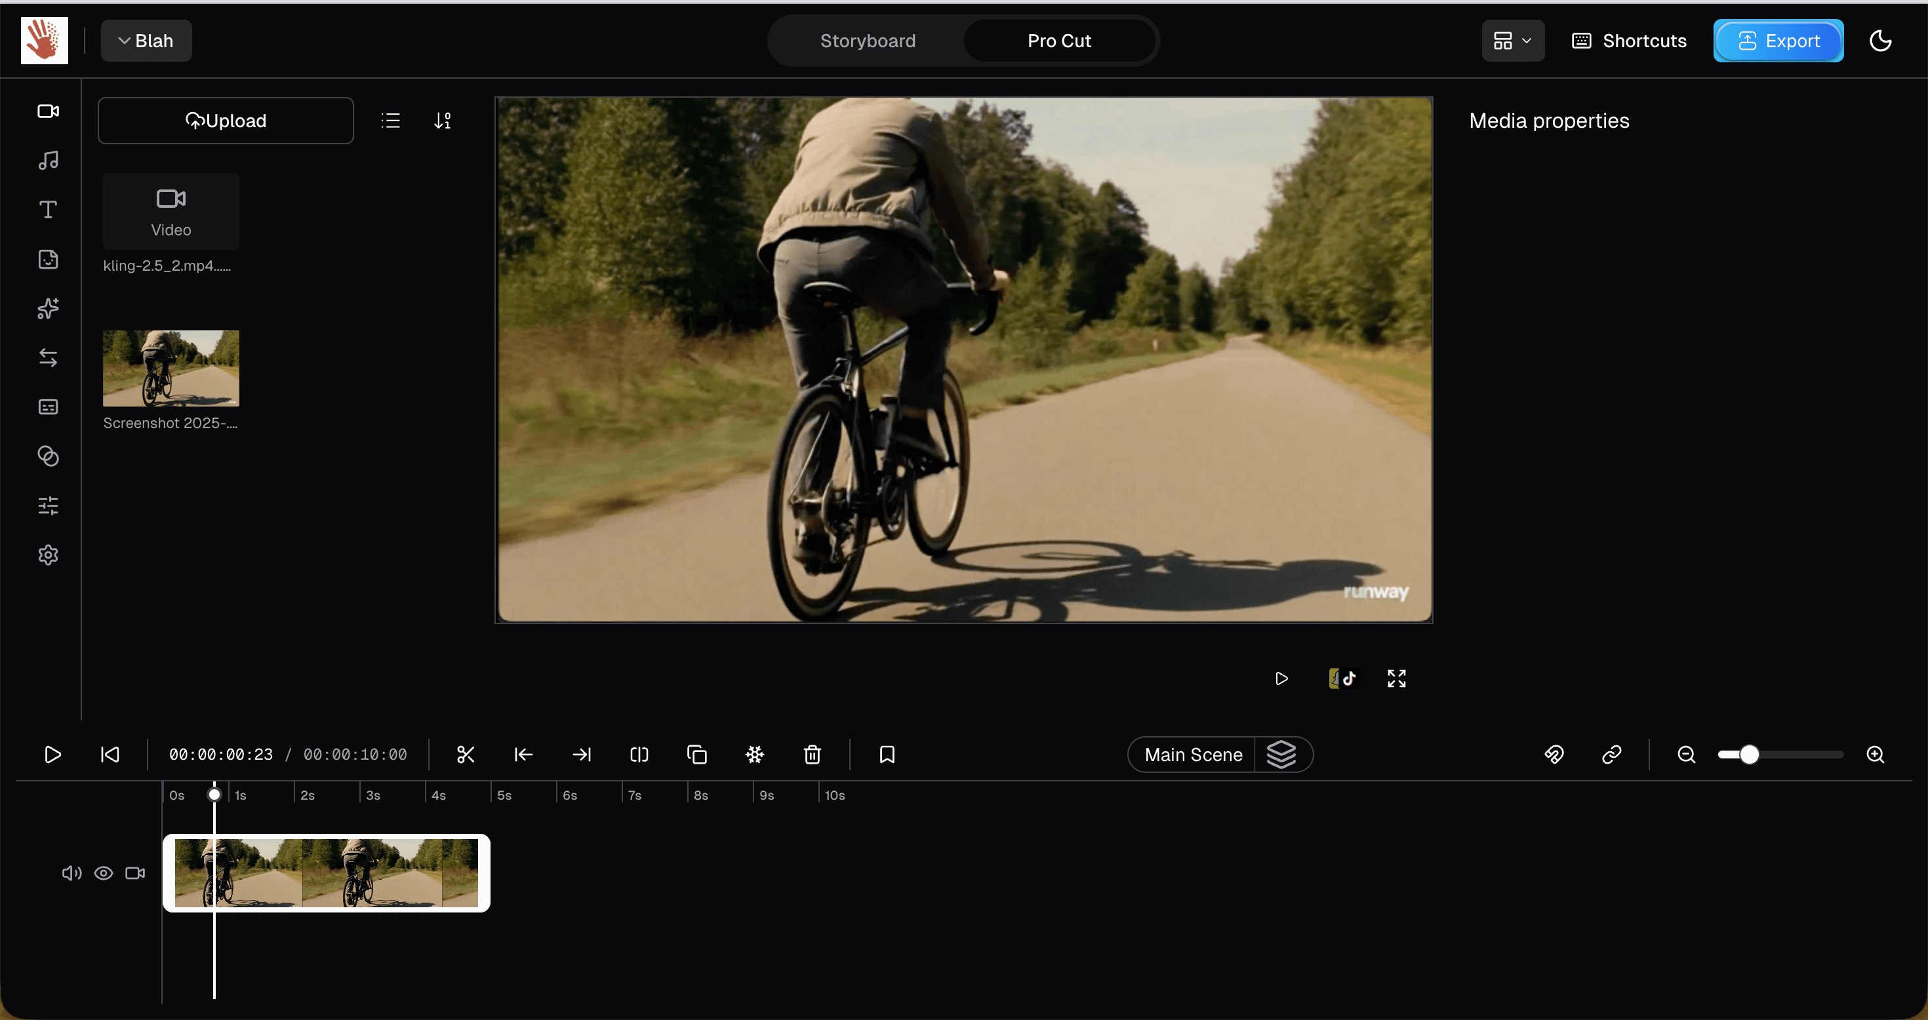Click the scissors split tool
1928x1020 pixels.
tap(466, 755)
